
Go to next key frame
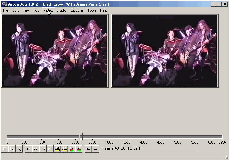[64, 149]
